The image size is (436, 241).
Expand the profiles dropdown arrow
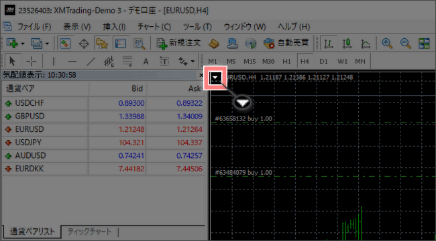47,44
